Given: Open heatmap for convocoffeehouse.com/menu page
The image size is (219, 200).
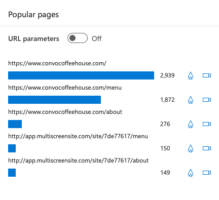Looking at the screenshot, I should coord(191,100).
